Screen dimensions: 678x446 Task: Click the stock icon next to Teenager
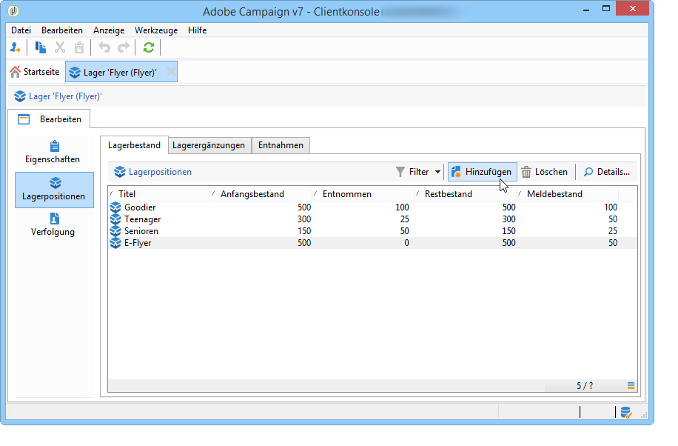point(115,219)
